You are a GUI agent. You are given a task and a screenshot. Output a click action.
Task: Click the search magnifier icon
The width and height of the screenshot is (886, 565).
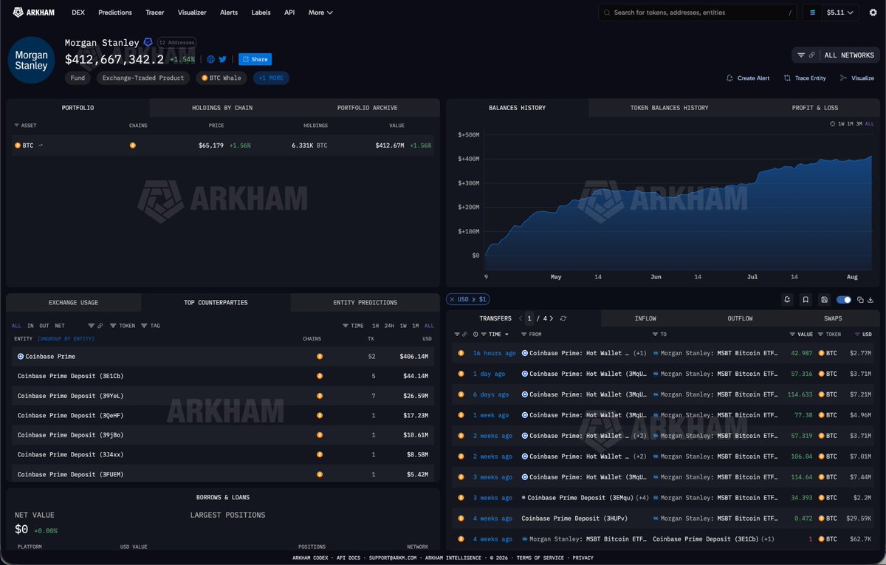(x=607, y=13)
